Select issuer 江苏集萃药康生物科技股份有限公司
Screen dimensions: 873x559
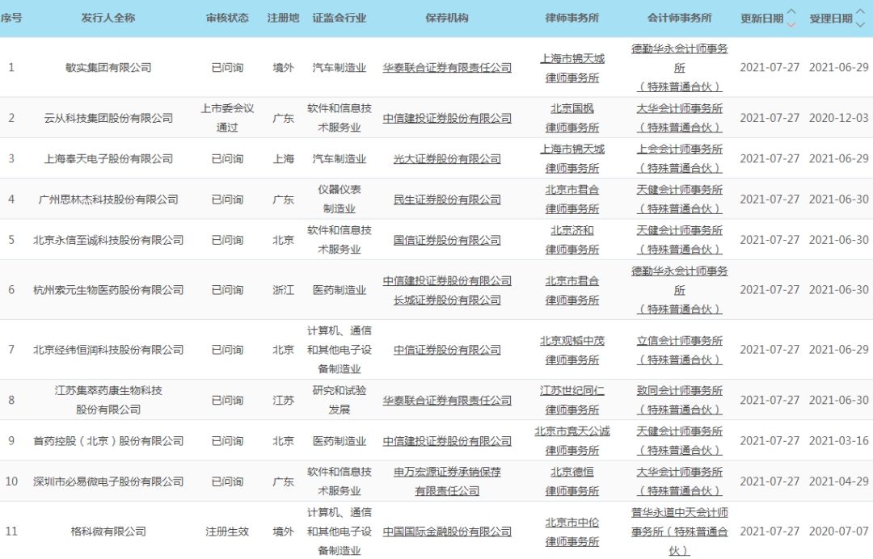[108, 401]
